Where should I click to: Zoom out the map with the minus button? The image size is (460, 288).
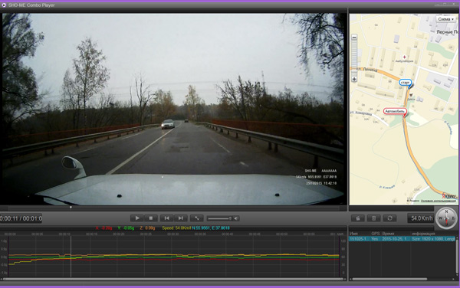point(354,38)
